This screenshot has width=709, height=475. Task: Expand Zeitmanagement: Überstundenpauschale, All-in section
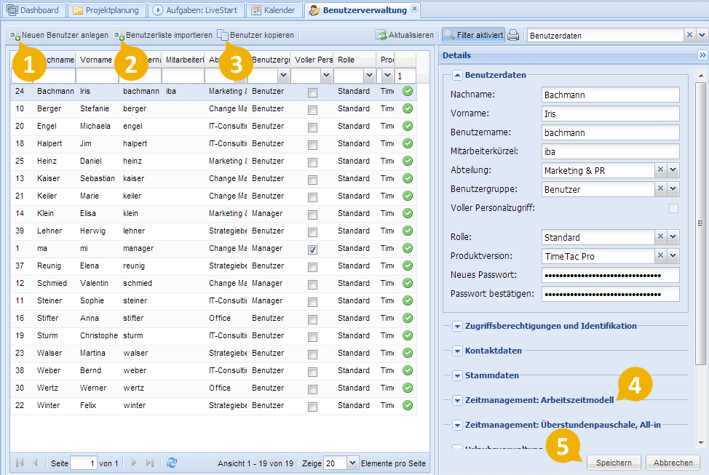point(457,426)
